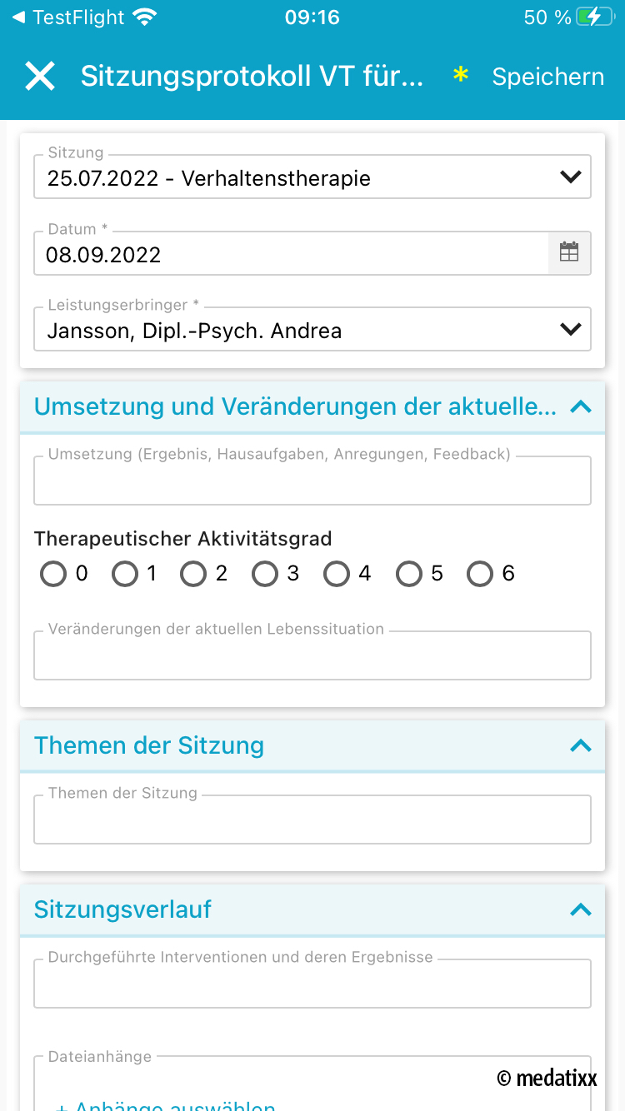Collapse the Umsetzung und Veränderungen section

pos(580,407)
